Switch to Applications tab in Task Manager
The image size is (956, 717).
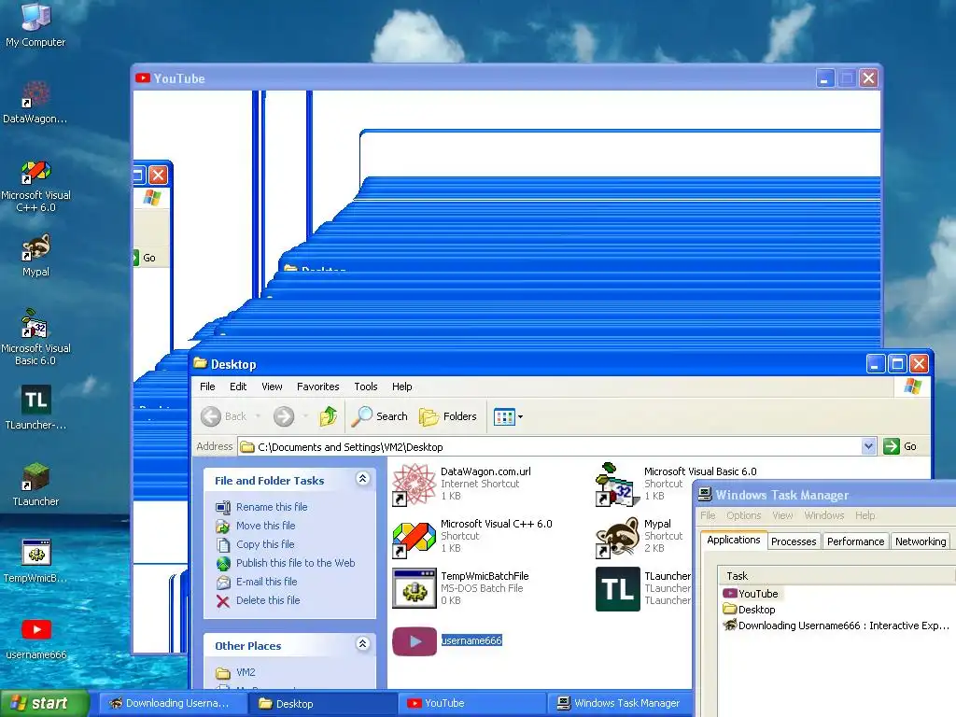click(x=734, y=541)
